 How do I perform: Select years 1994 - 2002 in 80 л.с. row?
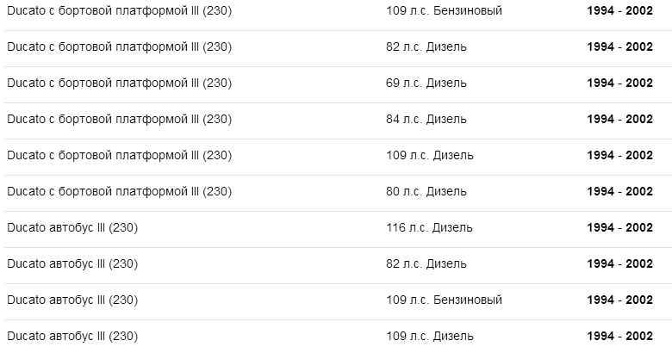(619, 192)
